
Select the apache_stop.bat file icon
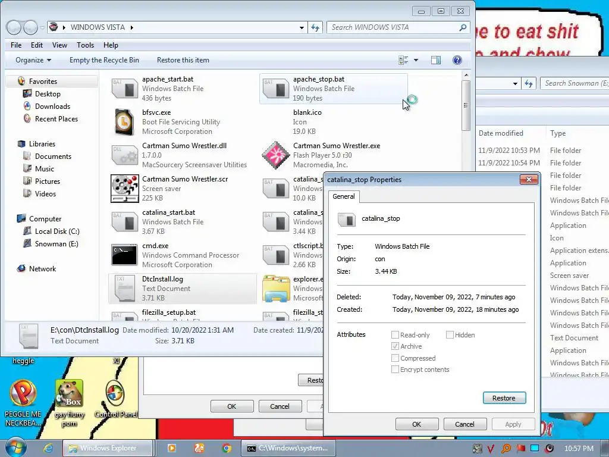(276, 88)
